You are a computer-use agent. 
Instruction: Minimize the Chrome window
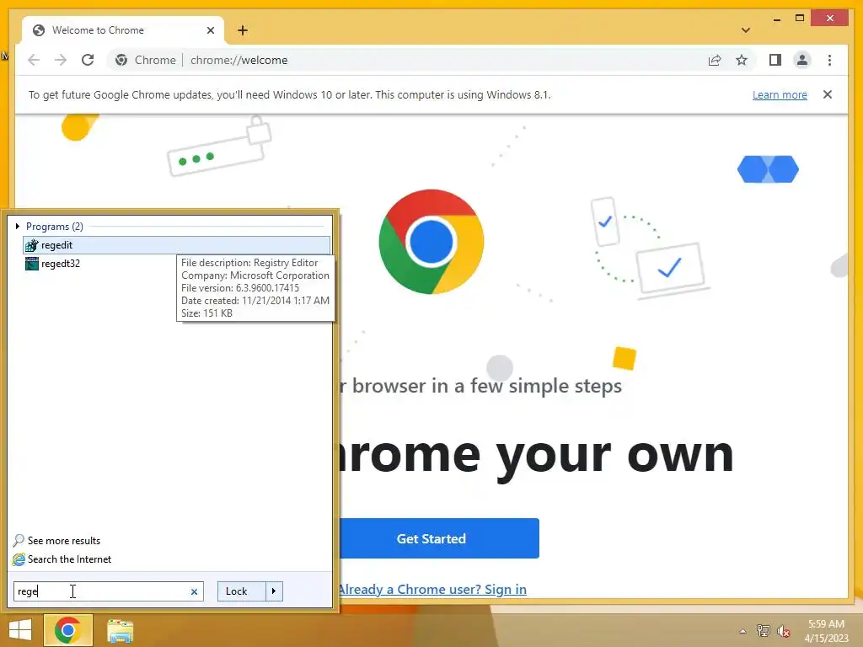(776, 19)
